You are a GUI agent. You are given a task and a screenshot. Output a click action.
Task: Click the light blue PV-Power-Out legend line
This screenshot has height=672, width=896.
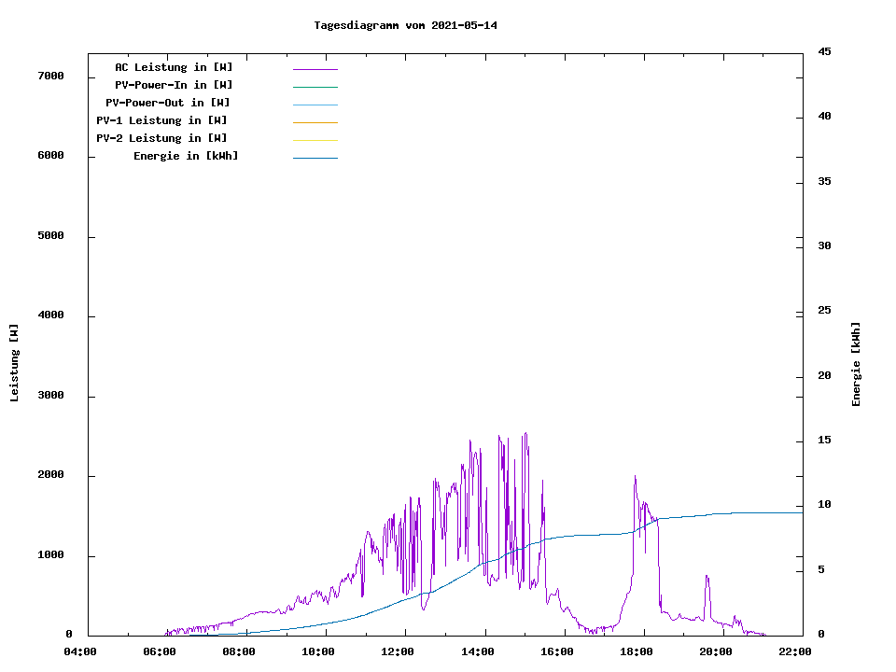pyautogui.click(x=315, y=105)
